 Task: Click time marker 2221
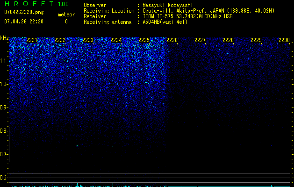[x=32, y=40]
